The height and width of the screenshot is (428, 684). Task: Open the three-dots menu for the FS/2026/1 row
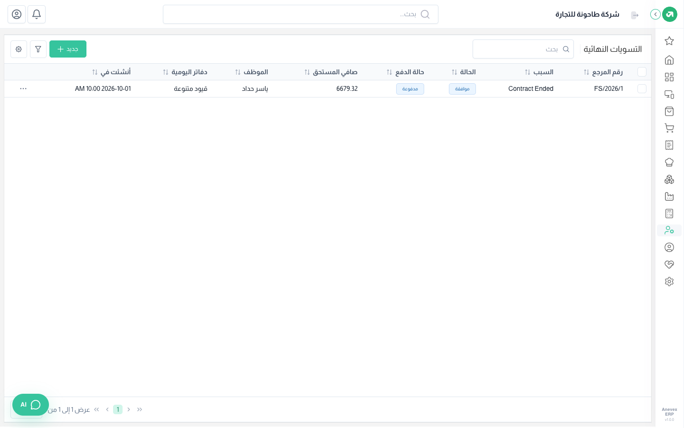(x=23, y=89)
